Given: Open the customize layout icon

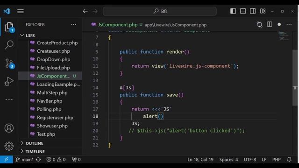Looking at the screenshot, I should pos(263,11).
